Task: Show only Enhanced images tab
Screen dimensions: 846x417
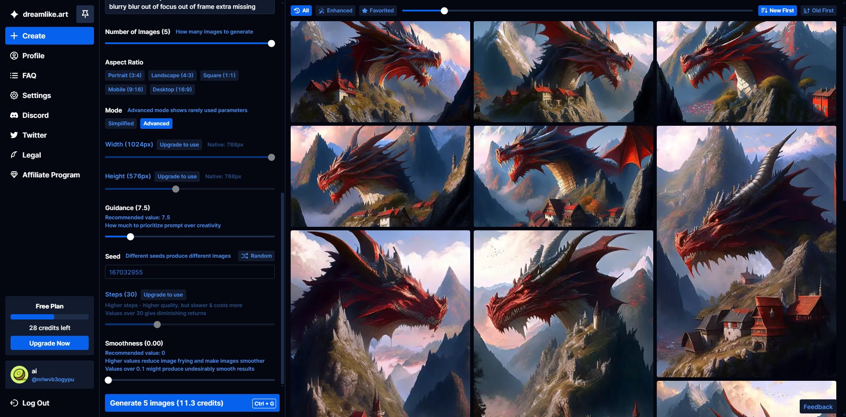Action: [x=336, y=11]
